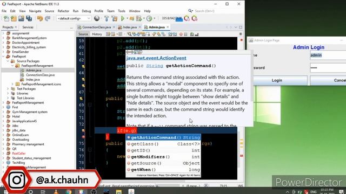Click the Save All toolbar icon

click(x=29, y=19)
